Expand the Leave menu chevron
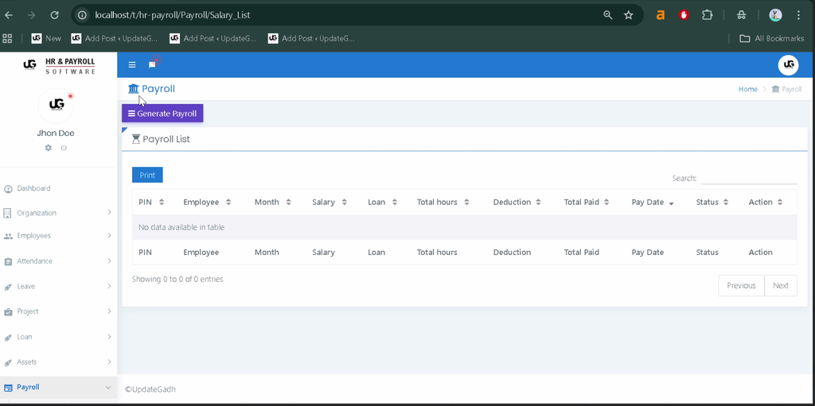 coord(109,286)
